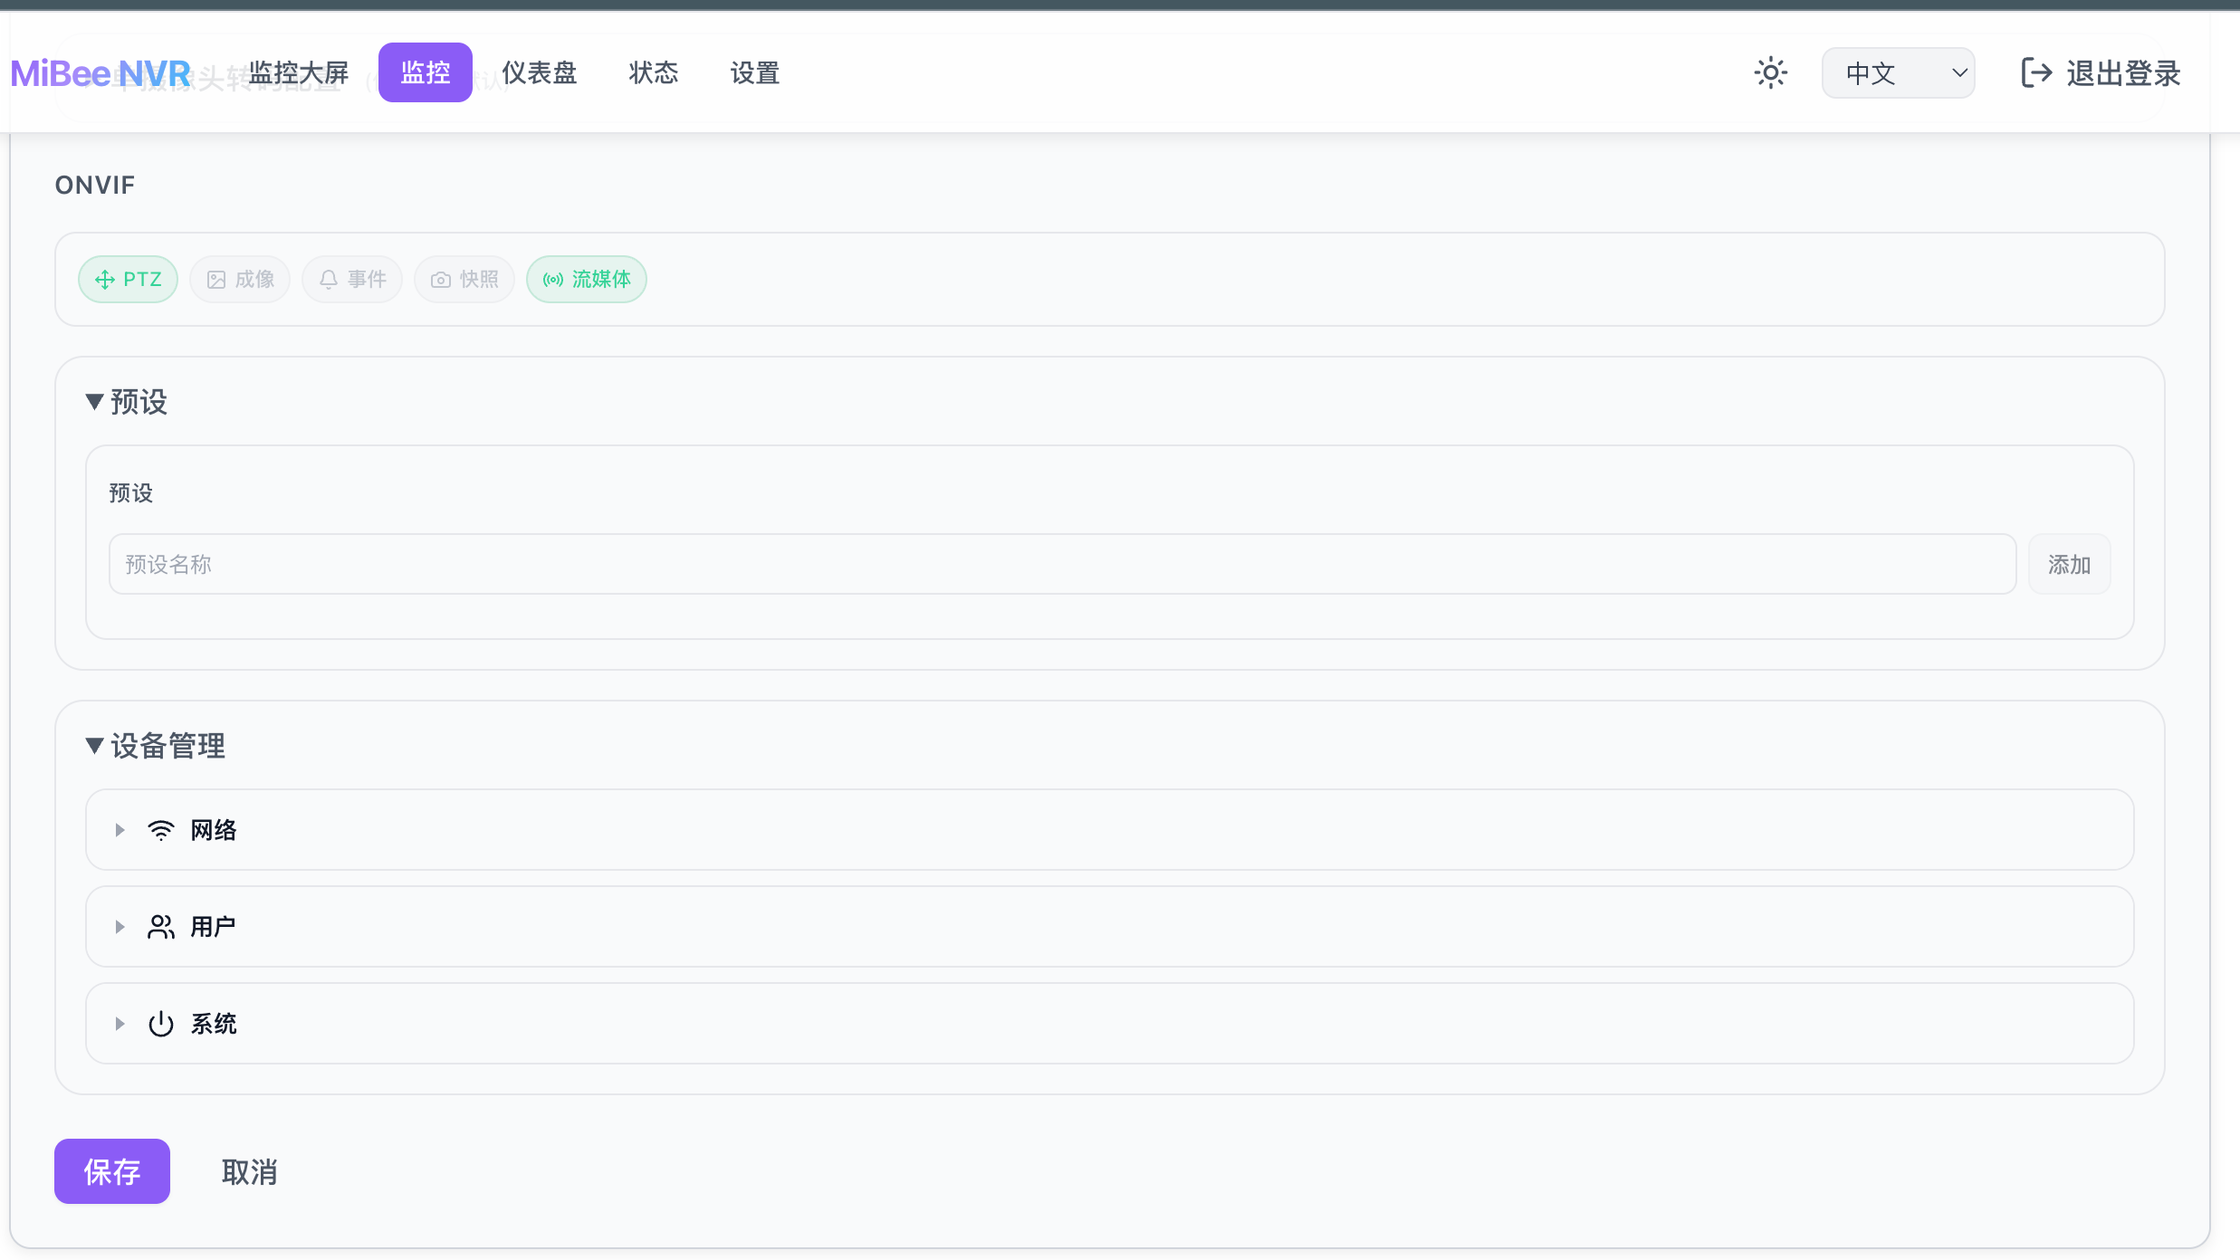The width and height of the screenshot is (2240, 1260).
Task: Select the 监控 nav tab
Action: tap(426, 72)
